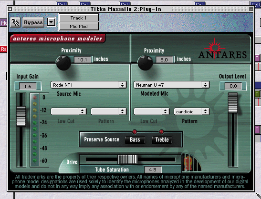The width and height of the screenshot is (261, 199).
Task: Toggle Preserve Source Treble button
Action: 162,139
